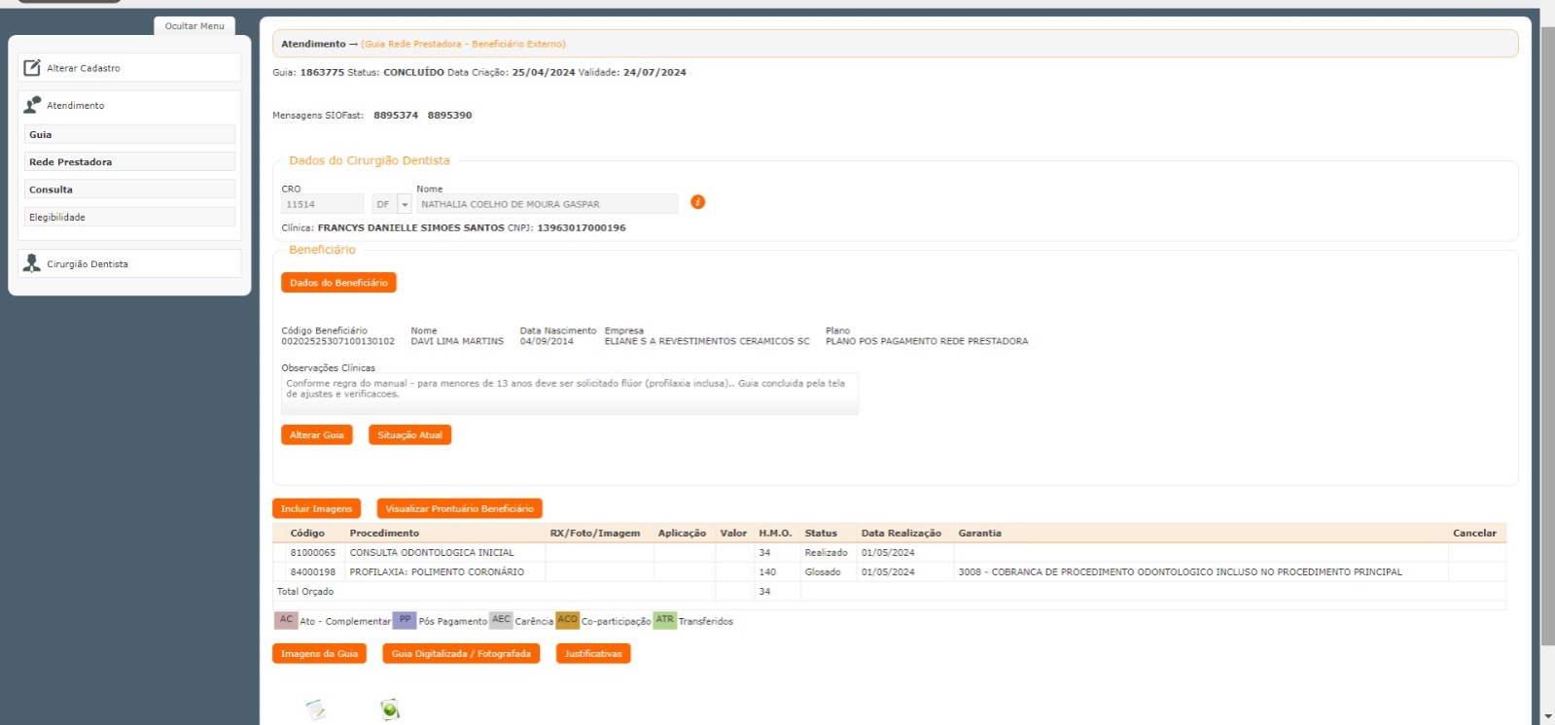Click the Alterar Guia button
This screenshot has width=1555, height=725.
coord(316,435)
